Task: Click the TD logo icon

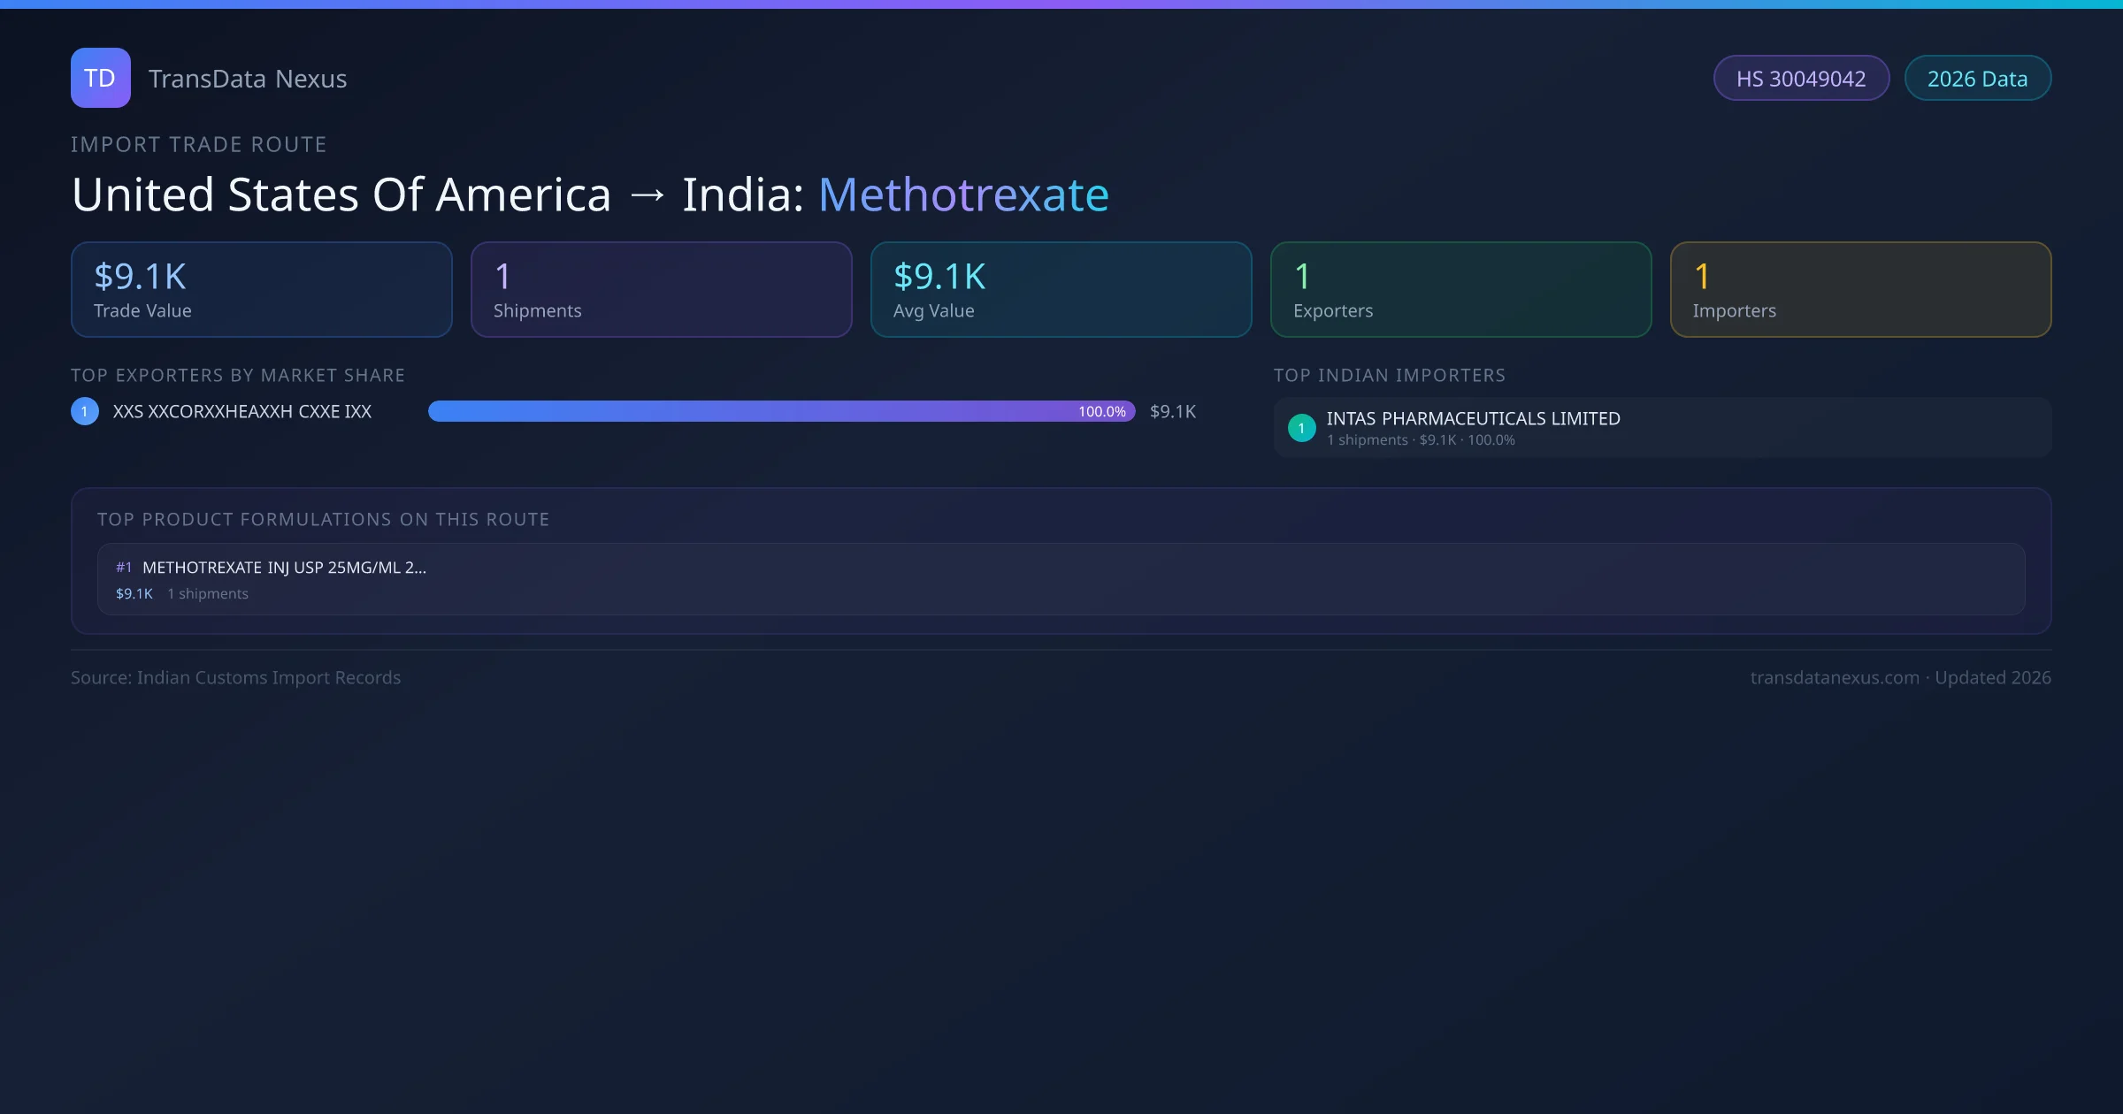Action: (100, 78)
